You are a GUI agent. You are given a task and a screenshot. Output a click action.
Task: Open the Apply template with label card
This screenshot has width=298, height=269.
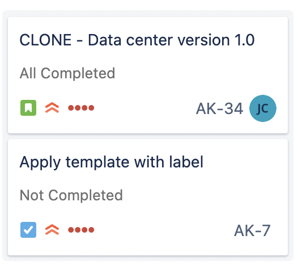pyautogui.click(x=112, y=162)
